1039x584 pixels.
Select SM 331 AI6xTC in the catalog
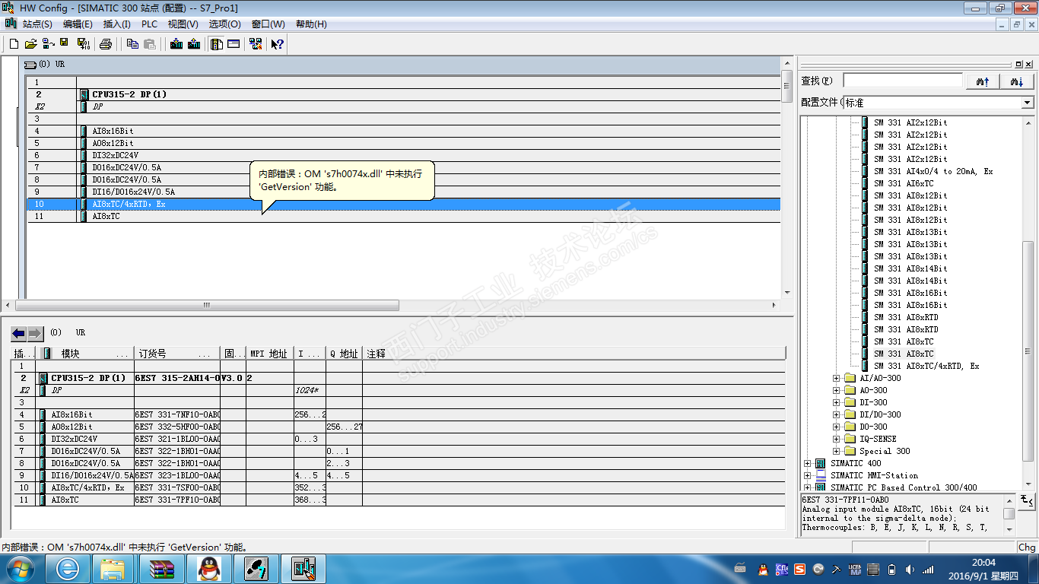[903, 183]
